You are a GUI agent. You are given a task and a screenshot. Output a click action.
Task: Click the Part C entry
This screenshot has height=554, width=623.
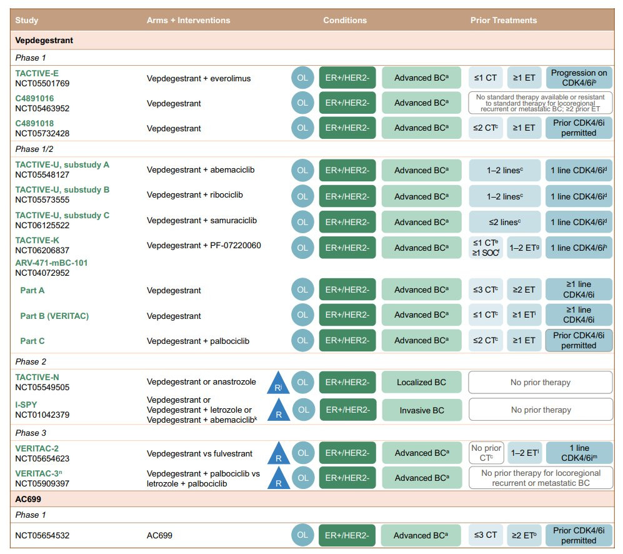[x=32, y=341]
